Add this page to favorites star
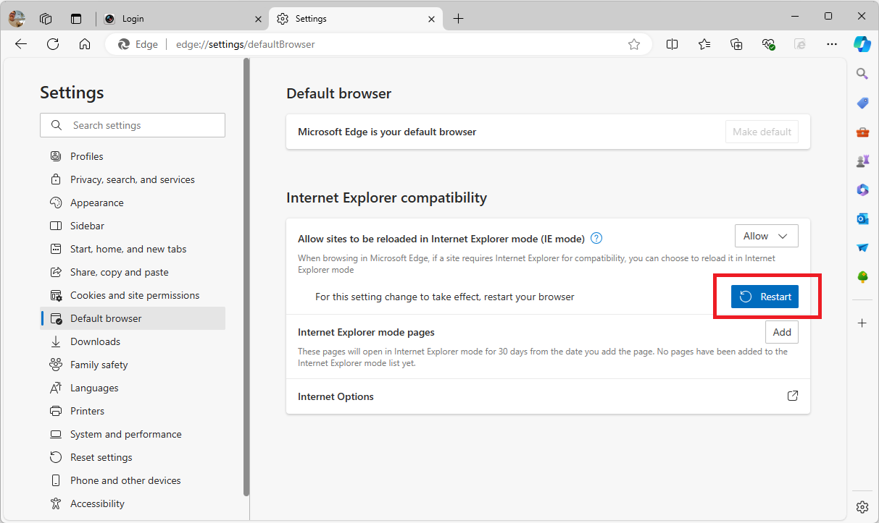This screenshot has width=879, height=523. coord(634,44)
